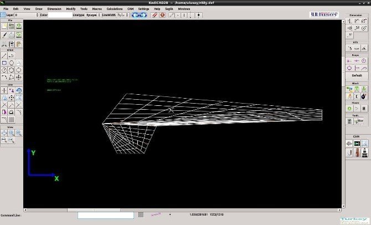Click the left blue undo arrow
This screenshot has height=225, width=371.
(135, 15)
